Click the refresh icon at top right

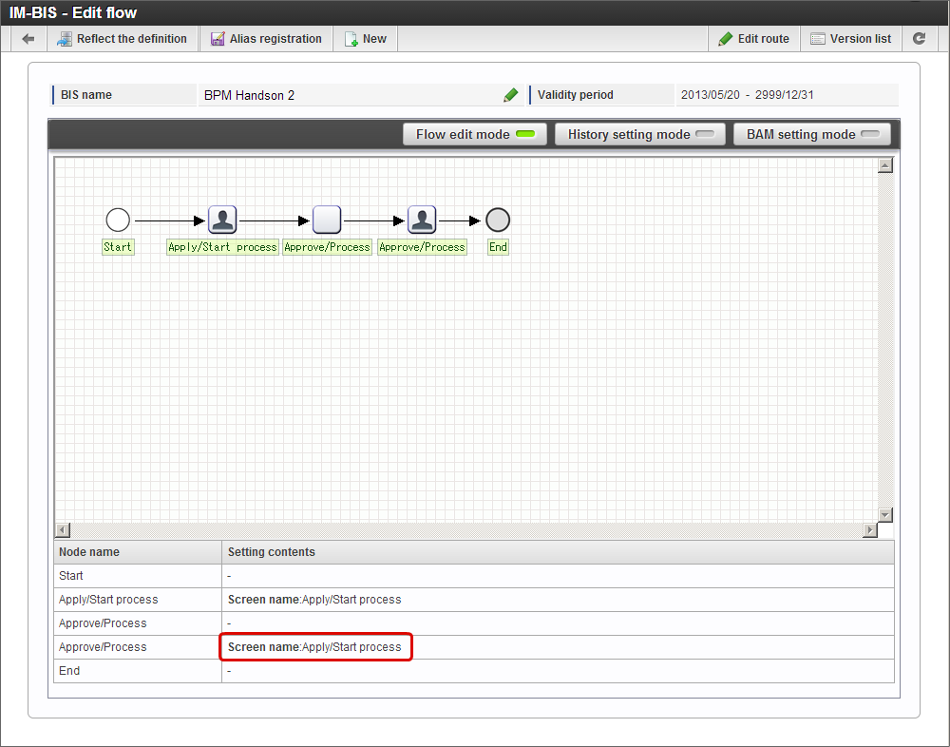(x=919, y=39)
